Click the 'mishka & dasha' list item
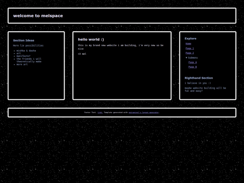The width and height of the screenshot is (244, 183). (x=26, y=51)
